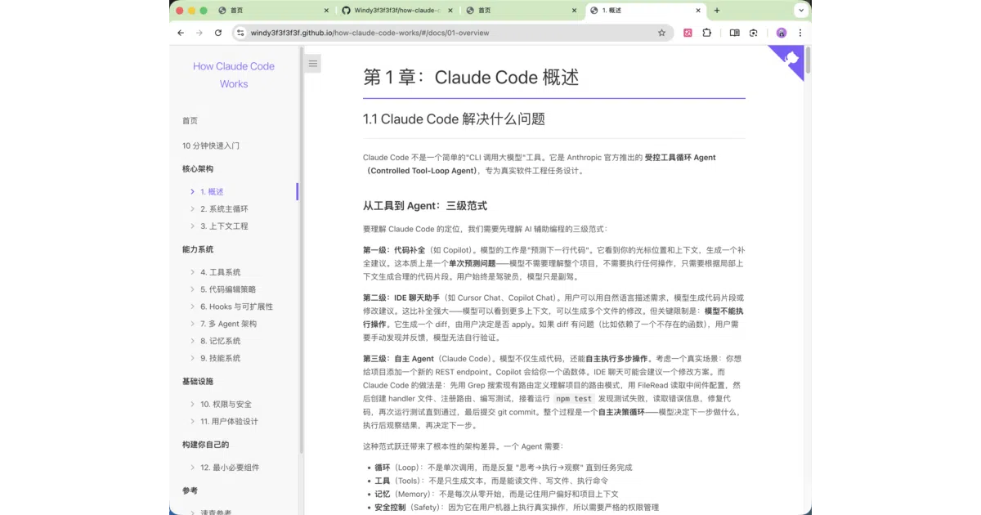Screen dimensions: 981x515
Task: Click sidebar section label 构建你自己的
Action: [x=206, y=445]
